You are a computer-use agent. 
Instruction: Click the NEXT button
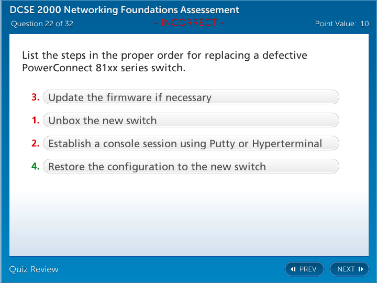(x=349, y=269)
